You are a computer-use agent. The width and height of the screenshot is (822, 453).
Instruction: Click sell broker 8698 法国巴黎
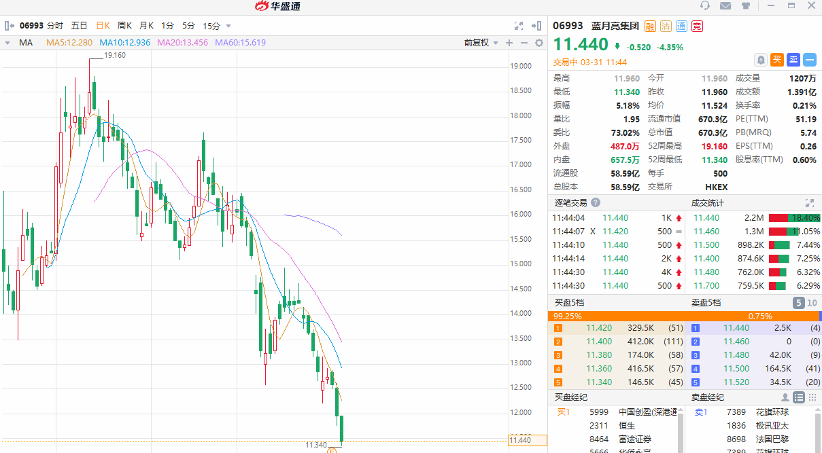pos(758,439)
